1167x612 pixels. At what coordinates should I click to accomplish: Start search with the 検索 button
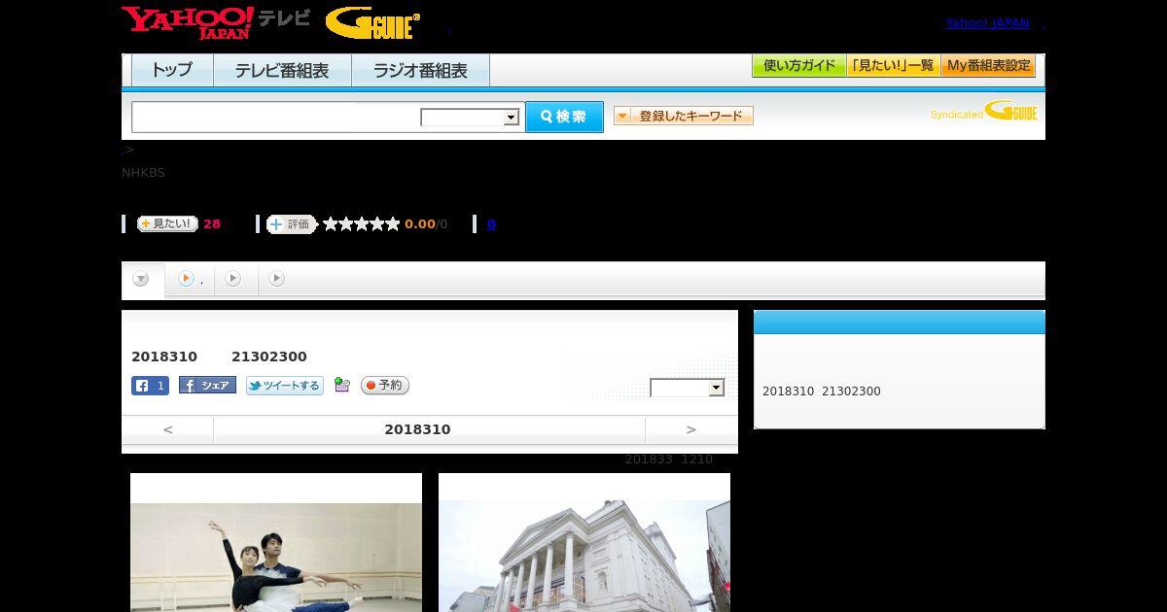[564, 117]
